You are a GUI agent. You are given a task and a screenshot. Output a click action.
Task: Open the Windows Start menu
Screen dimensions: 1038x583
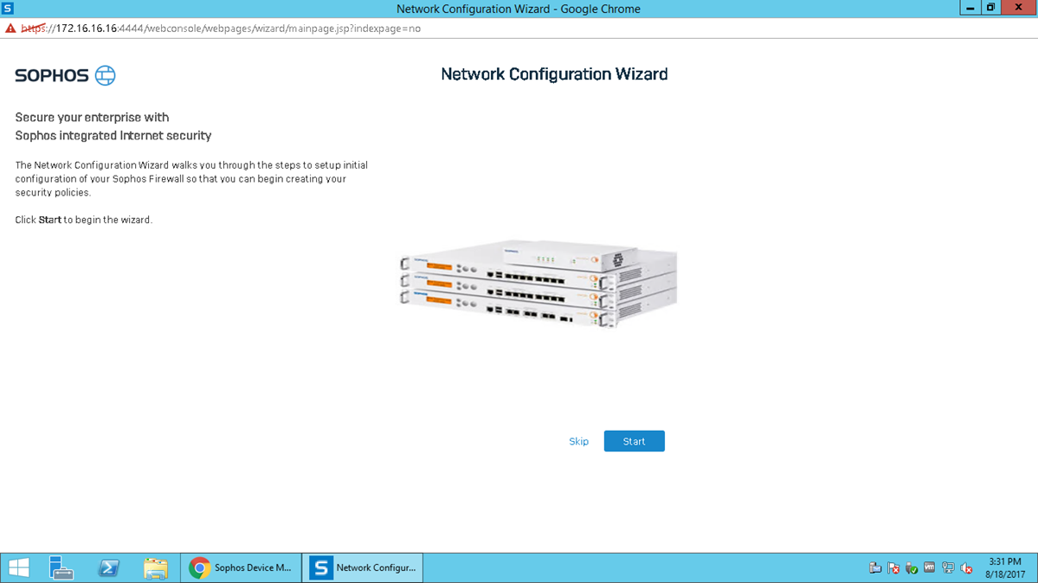pos(18,567)
